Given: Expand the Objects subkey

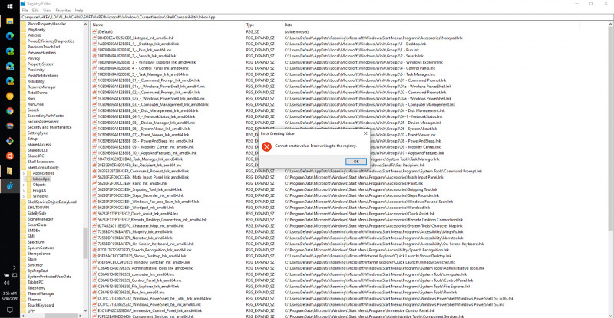Looking at the screenshot, I should pyautogui.click(x=24, y=185).
